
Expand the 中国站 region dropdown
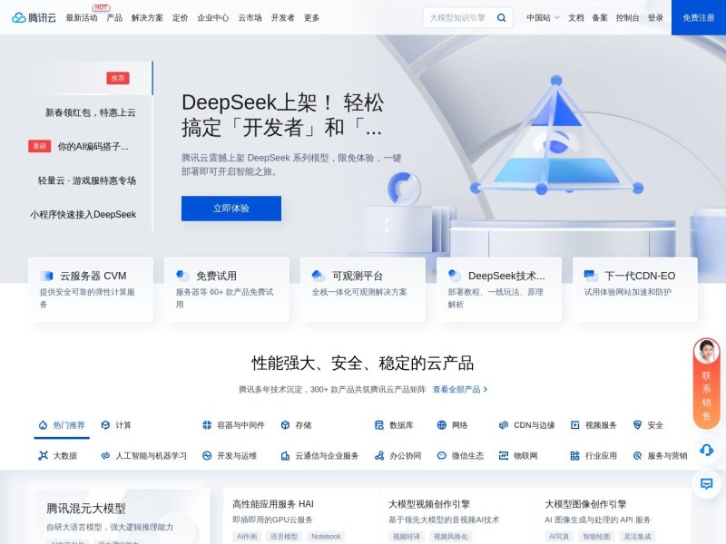click(x=543, y=17)
